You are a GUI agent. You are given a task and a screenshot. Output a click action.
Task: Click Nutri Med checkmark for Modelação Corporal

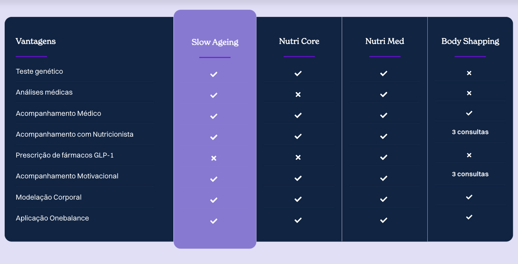pyautogui.click(x=383, y=199)
